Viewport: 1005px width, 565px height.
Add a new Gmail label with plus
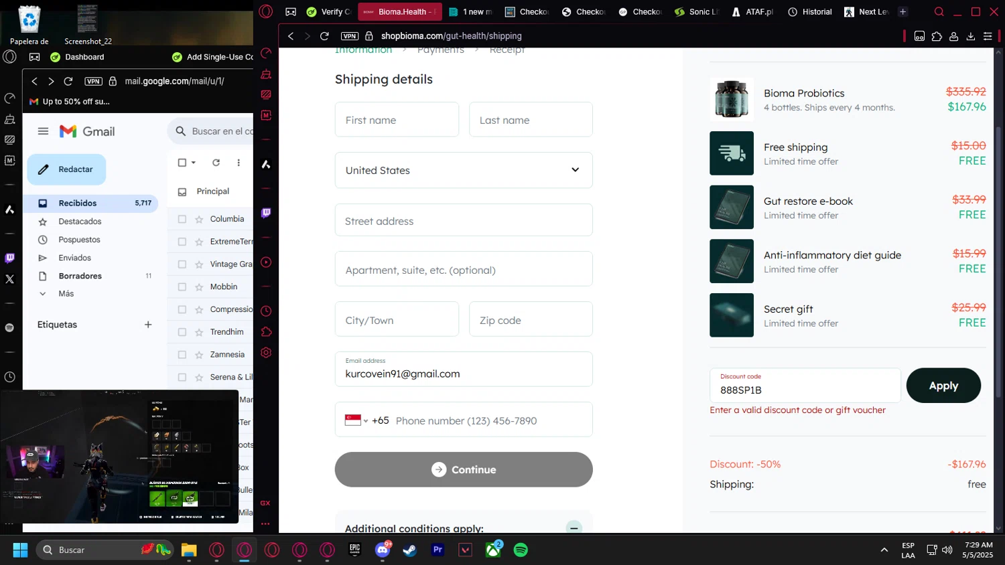click(x=148, y=325)
